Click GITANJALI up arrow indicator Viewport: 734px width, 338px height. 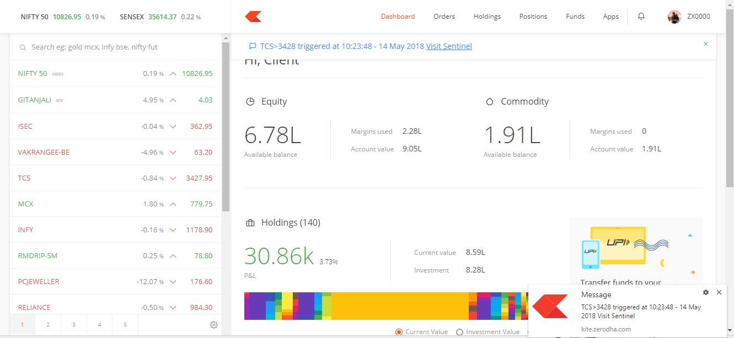(x=173, y=100)
